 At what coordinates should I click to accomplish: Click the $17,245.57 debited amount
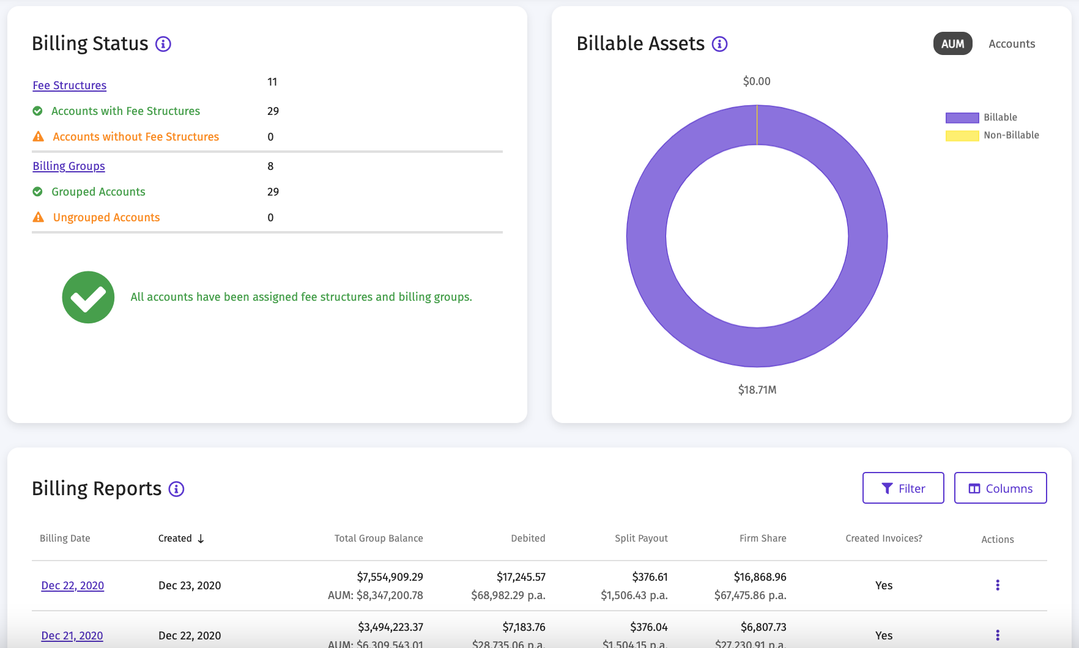(x=521, y=577)
